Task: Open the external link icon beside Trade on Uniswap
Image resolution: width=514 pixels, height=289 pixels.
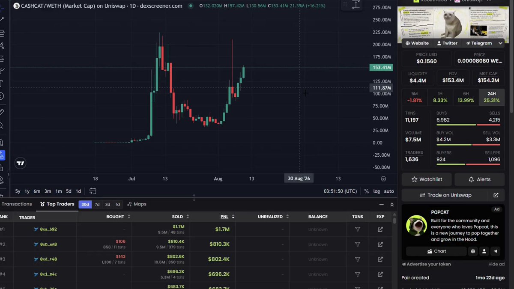Action: click(x=496, y=195)
